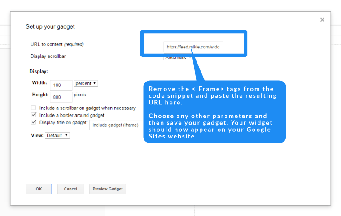Confirm with the OK button
The width and height of the screenshot is (341, 216).
click(x=39, y=189)
